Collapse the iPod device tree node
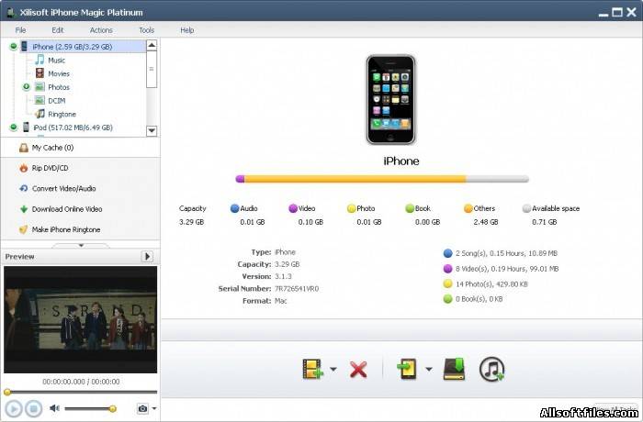 point(13,127)
